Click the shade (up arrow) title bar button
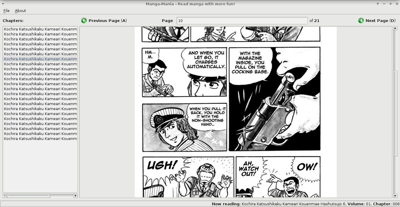This screenshot has width=400, height=207. click(x=378, y=4)
